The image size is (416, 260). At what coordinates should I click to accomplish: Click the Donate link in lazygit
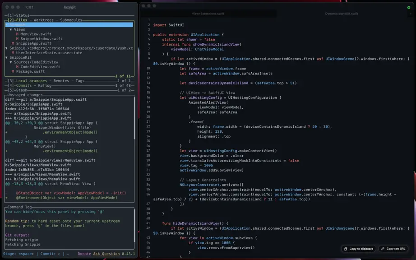pyautogui.click(x=84, y=254)
